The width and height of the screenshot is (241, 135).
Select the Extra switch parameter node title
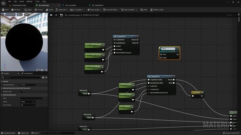[x=168, y=49]
